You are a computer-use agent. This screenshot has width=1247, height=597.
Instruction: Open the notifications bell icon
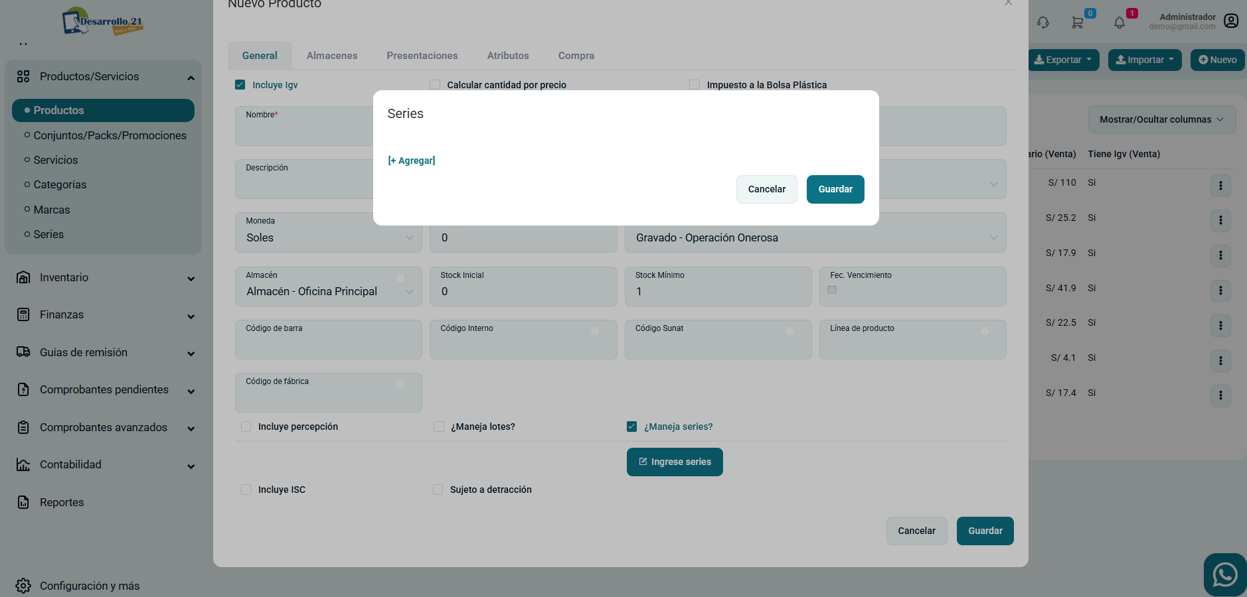click(x=1120, y=23)
